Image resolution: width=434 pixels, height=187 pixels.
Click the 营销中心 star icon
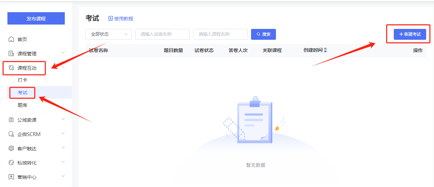pos(11,177)
